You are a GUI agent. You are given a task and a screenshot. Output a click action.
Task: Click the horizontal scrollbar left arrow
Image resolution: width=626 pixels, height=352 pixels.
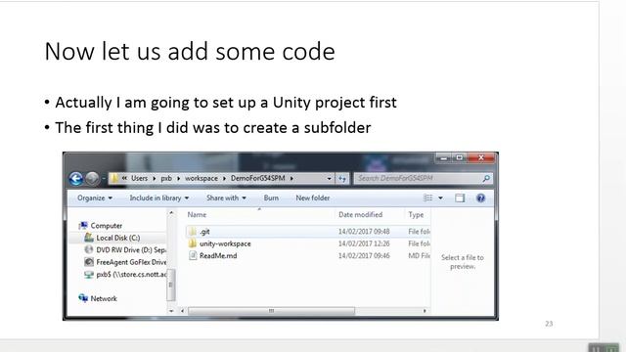tap(183, 311)
